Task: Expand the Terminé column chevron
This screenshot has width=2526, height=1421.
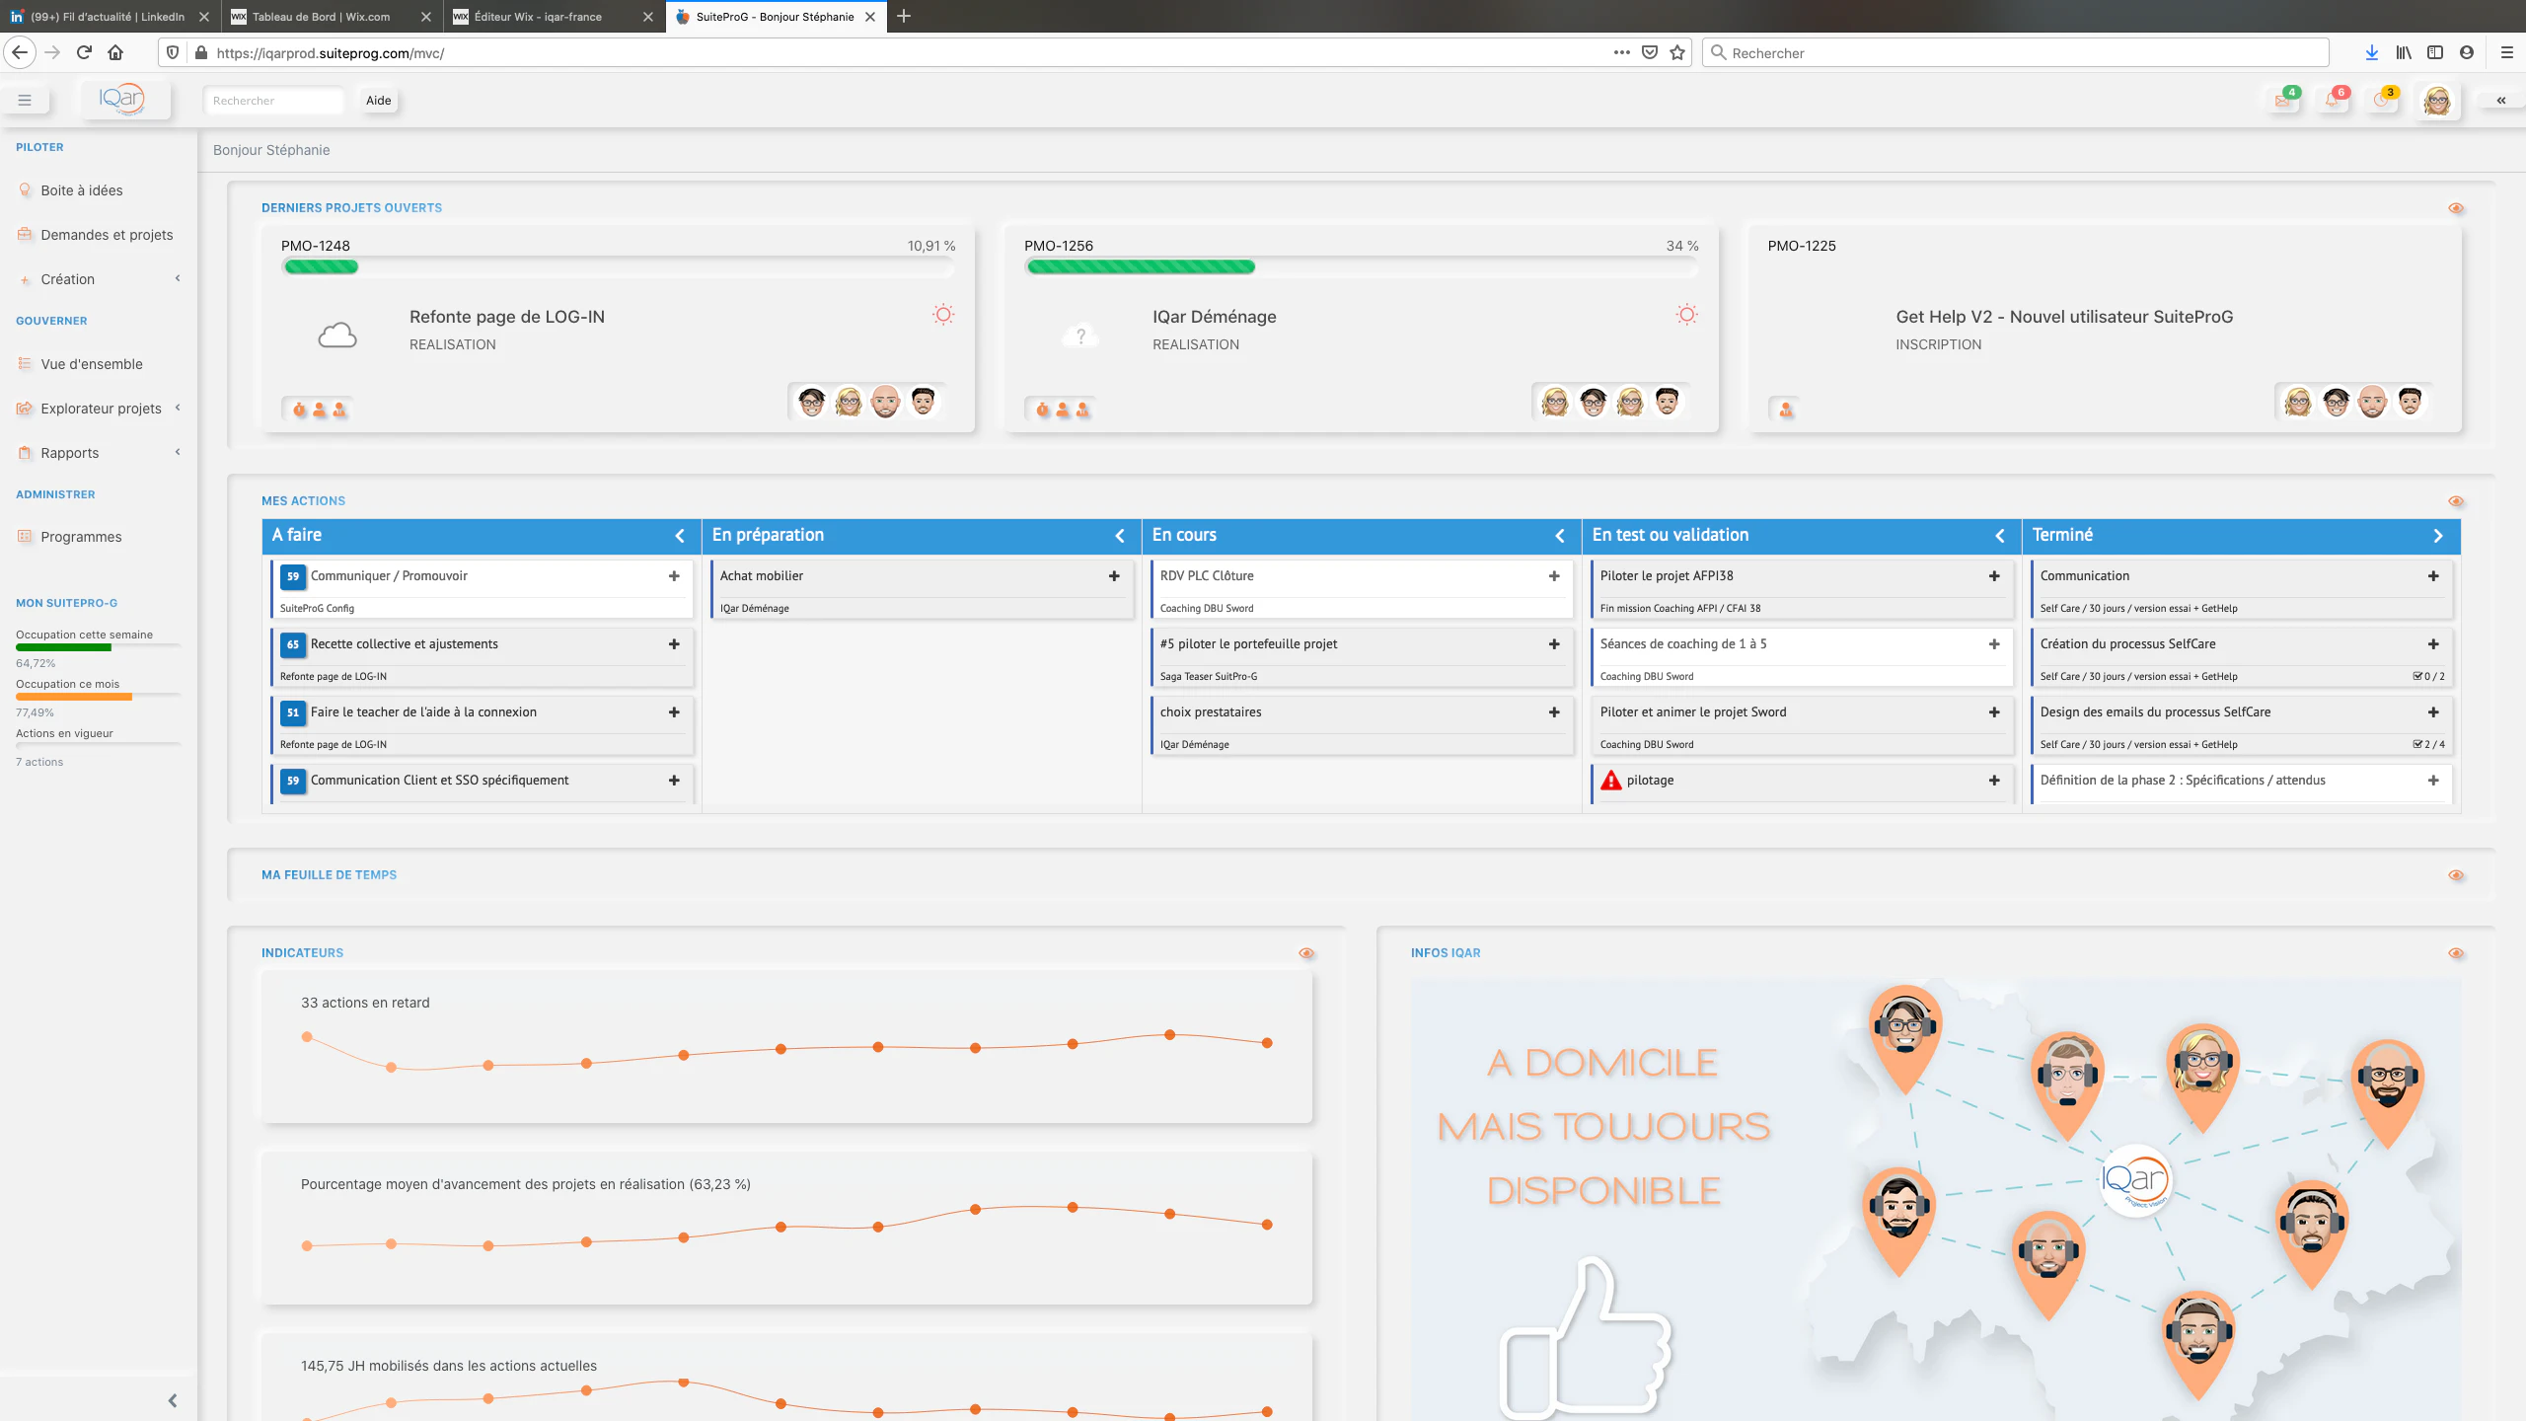Action: 2438,536
